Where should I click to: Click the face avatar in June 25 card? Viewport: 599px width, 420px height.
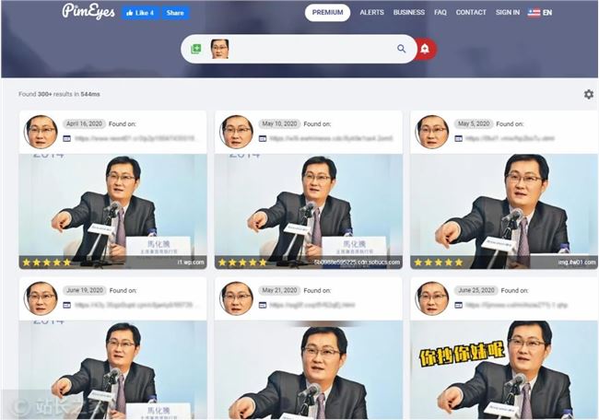pos(432,298)
